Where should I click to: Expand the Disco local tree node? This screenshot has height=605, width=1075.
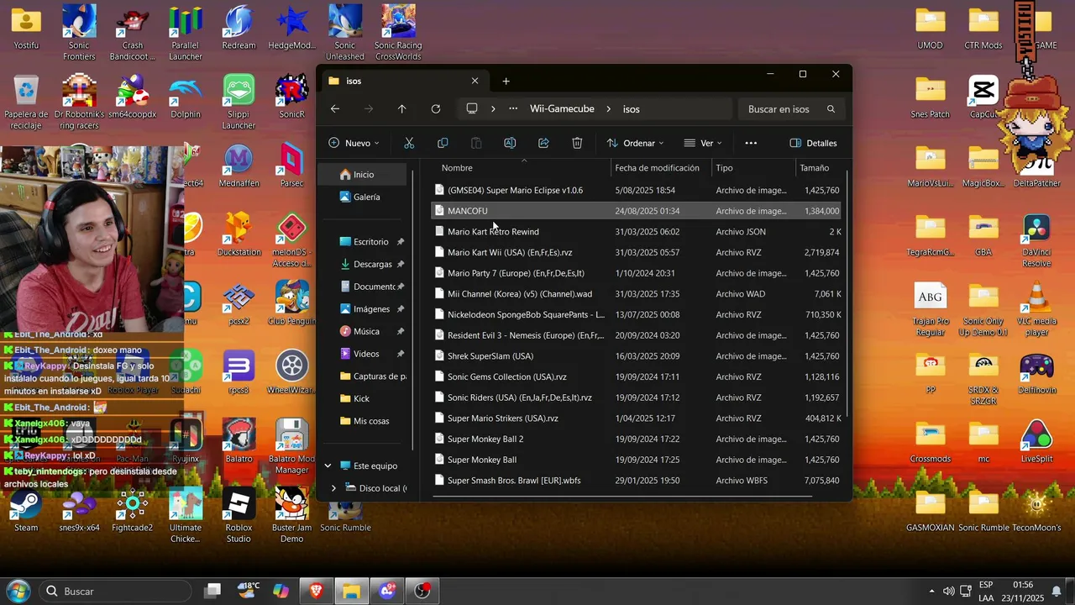click(333, 488)
